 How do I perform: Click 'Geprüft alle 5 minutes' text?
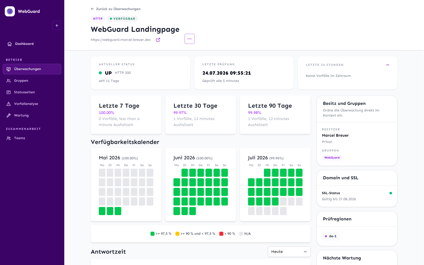coord(221,81)
